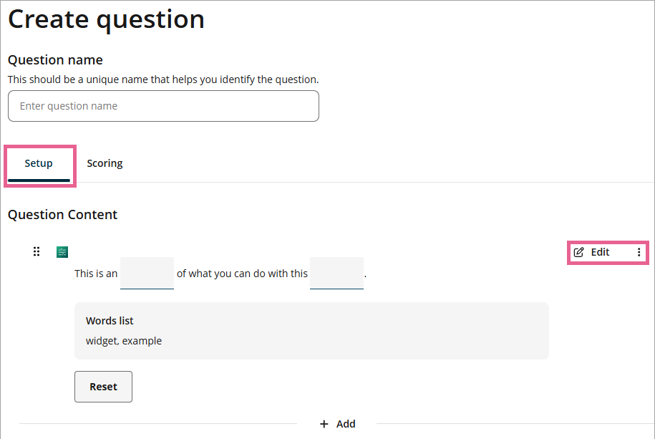Image resolution: width=655 pixels, height=439 pixels.
Task: Click the "This is an" sentence start
Action: point(96,274)
